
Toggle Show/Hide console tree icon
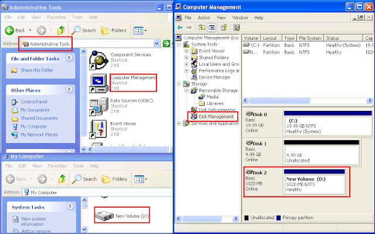pos(212,28)
